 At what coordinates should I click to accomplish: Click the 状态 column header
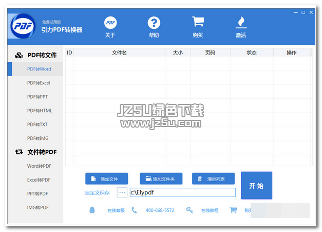click(252, 52)
